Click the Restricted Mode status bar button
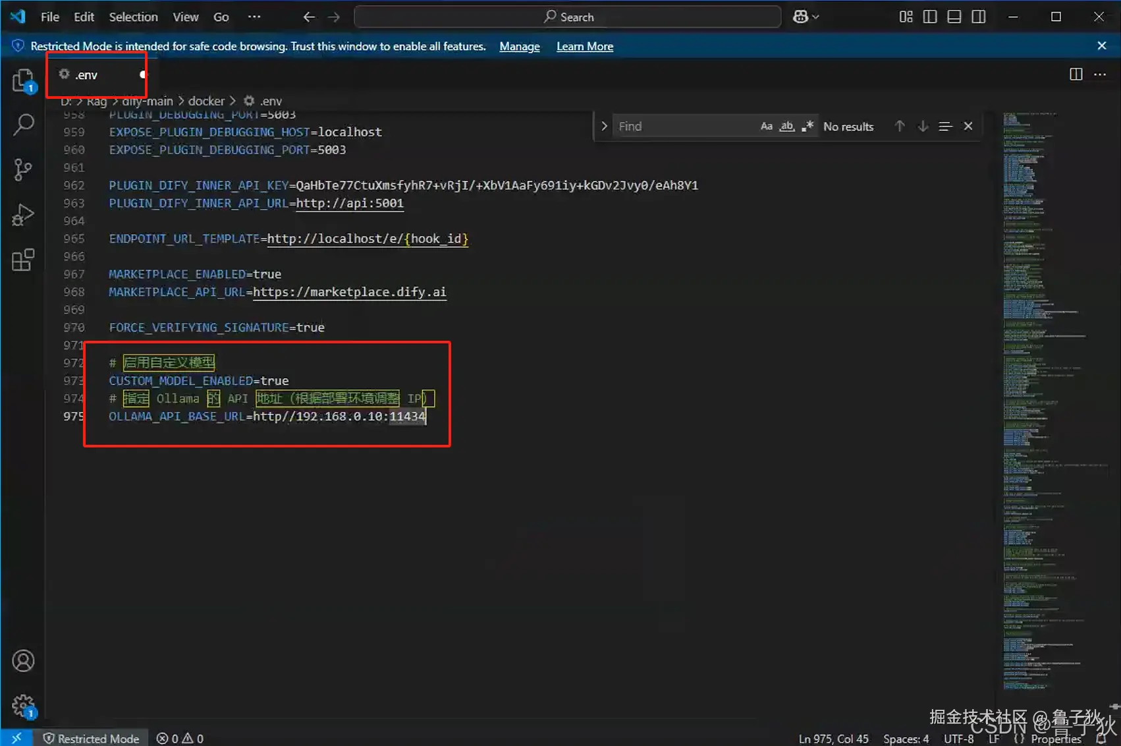Image resolution: width=1121 pixels, height=746 pixels. 92,739
